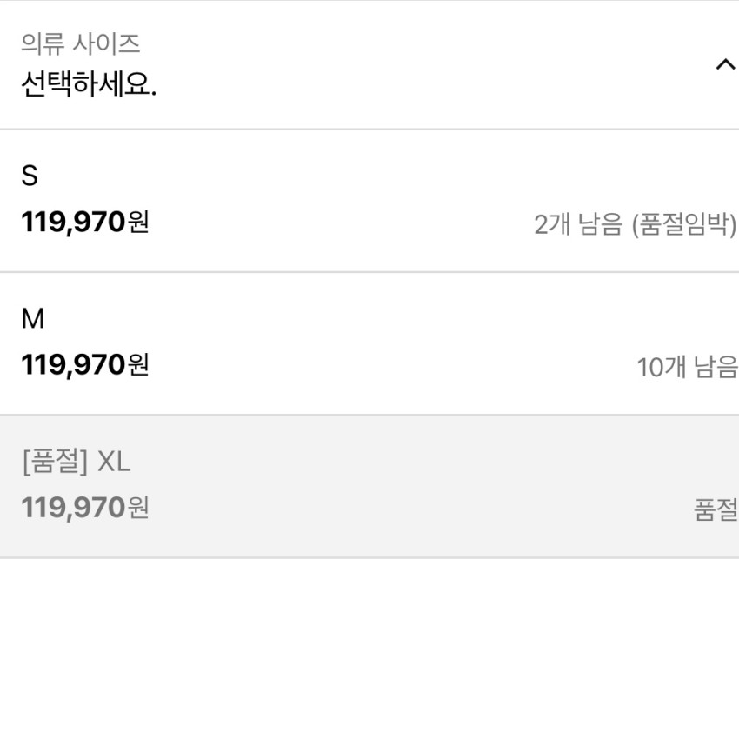
Task: Choose the M row with 10 items left
Action: pyautogui.click(x=369, y=343)
